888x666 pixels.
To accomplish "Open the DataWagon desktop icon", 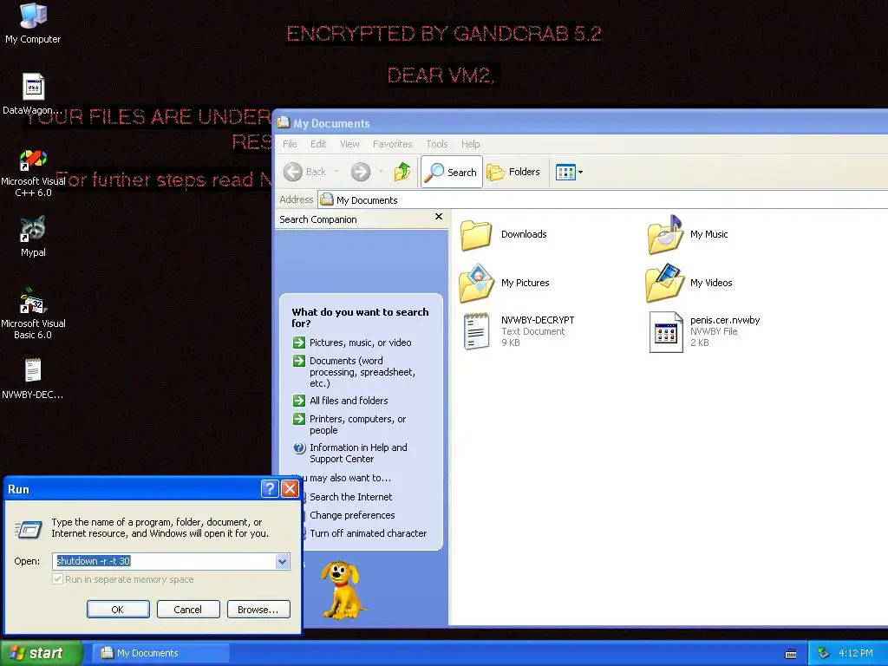I will pyautogui.click(x=33, y=94).
